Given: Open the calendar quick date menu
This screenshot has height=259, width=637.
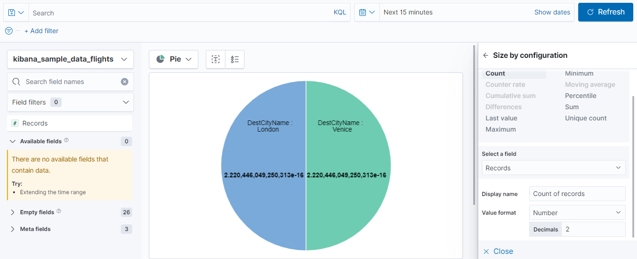Looking at the screenshot, I should (367, 13).
